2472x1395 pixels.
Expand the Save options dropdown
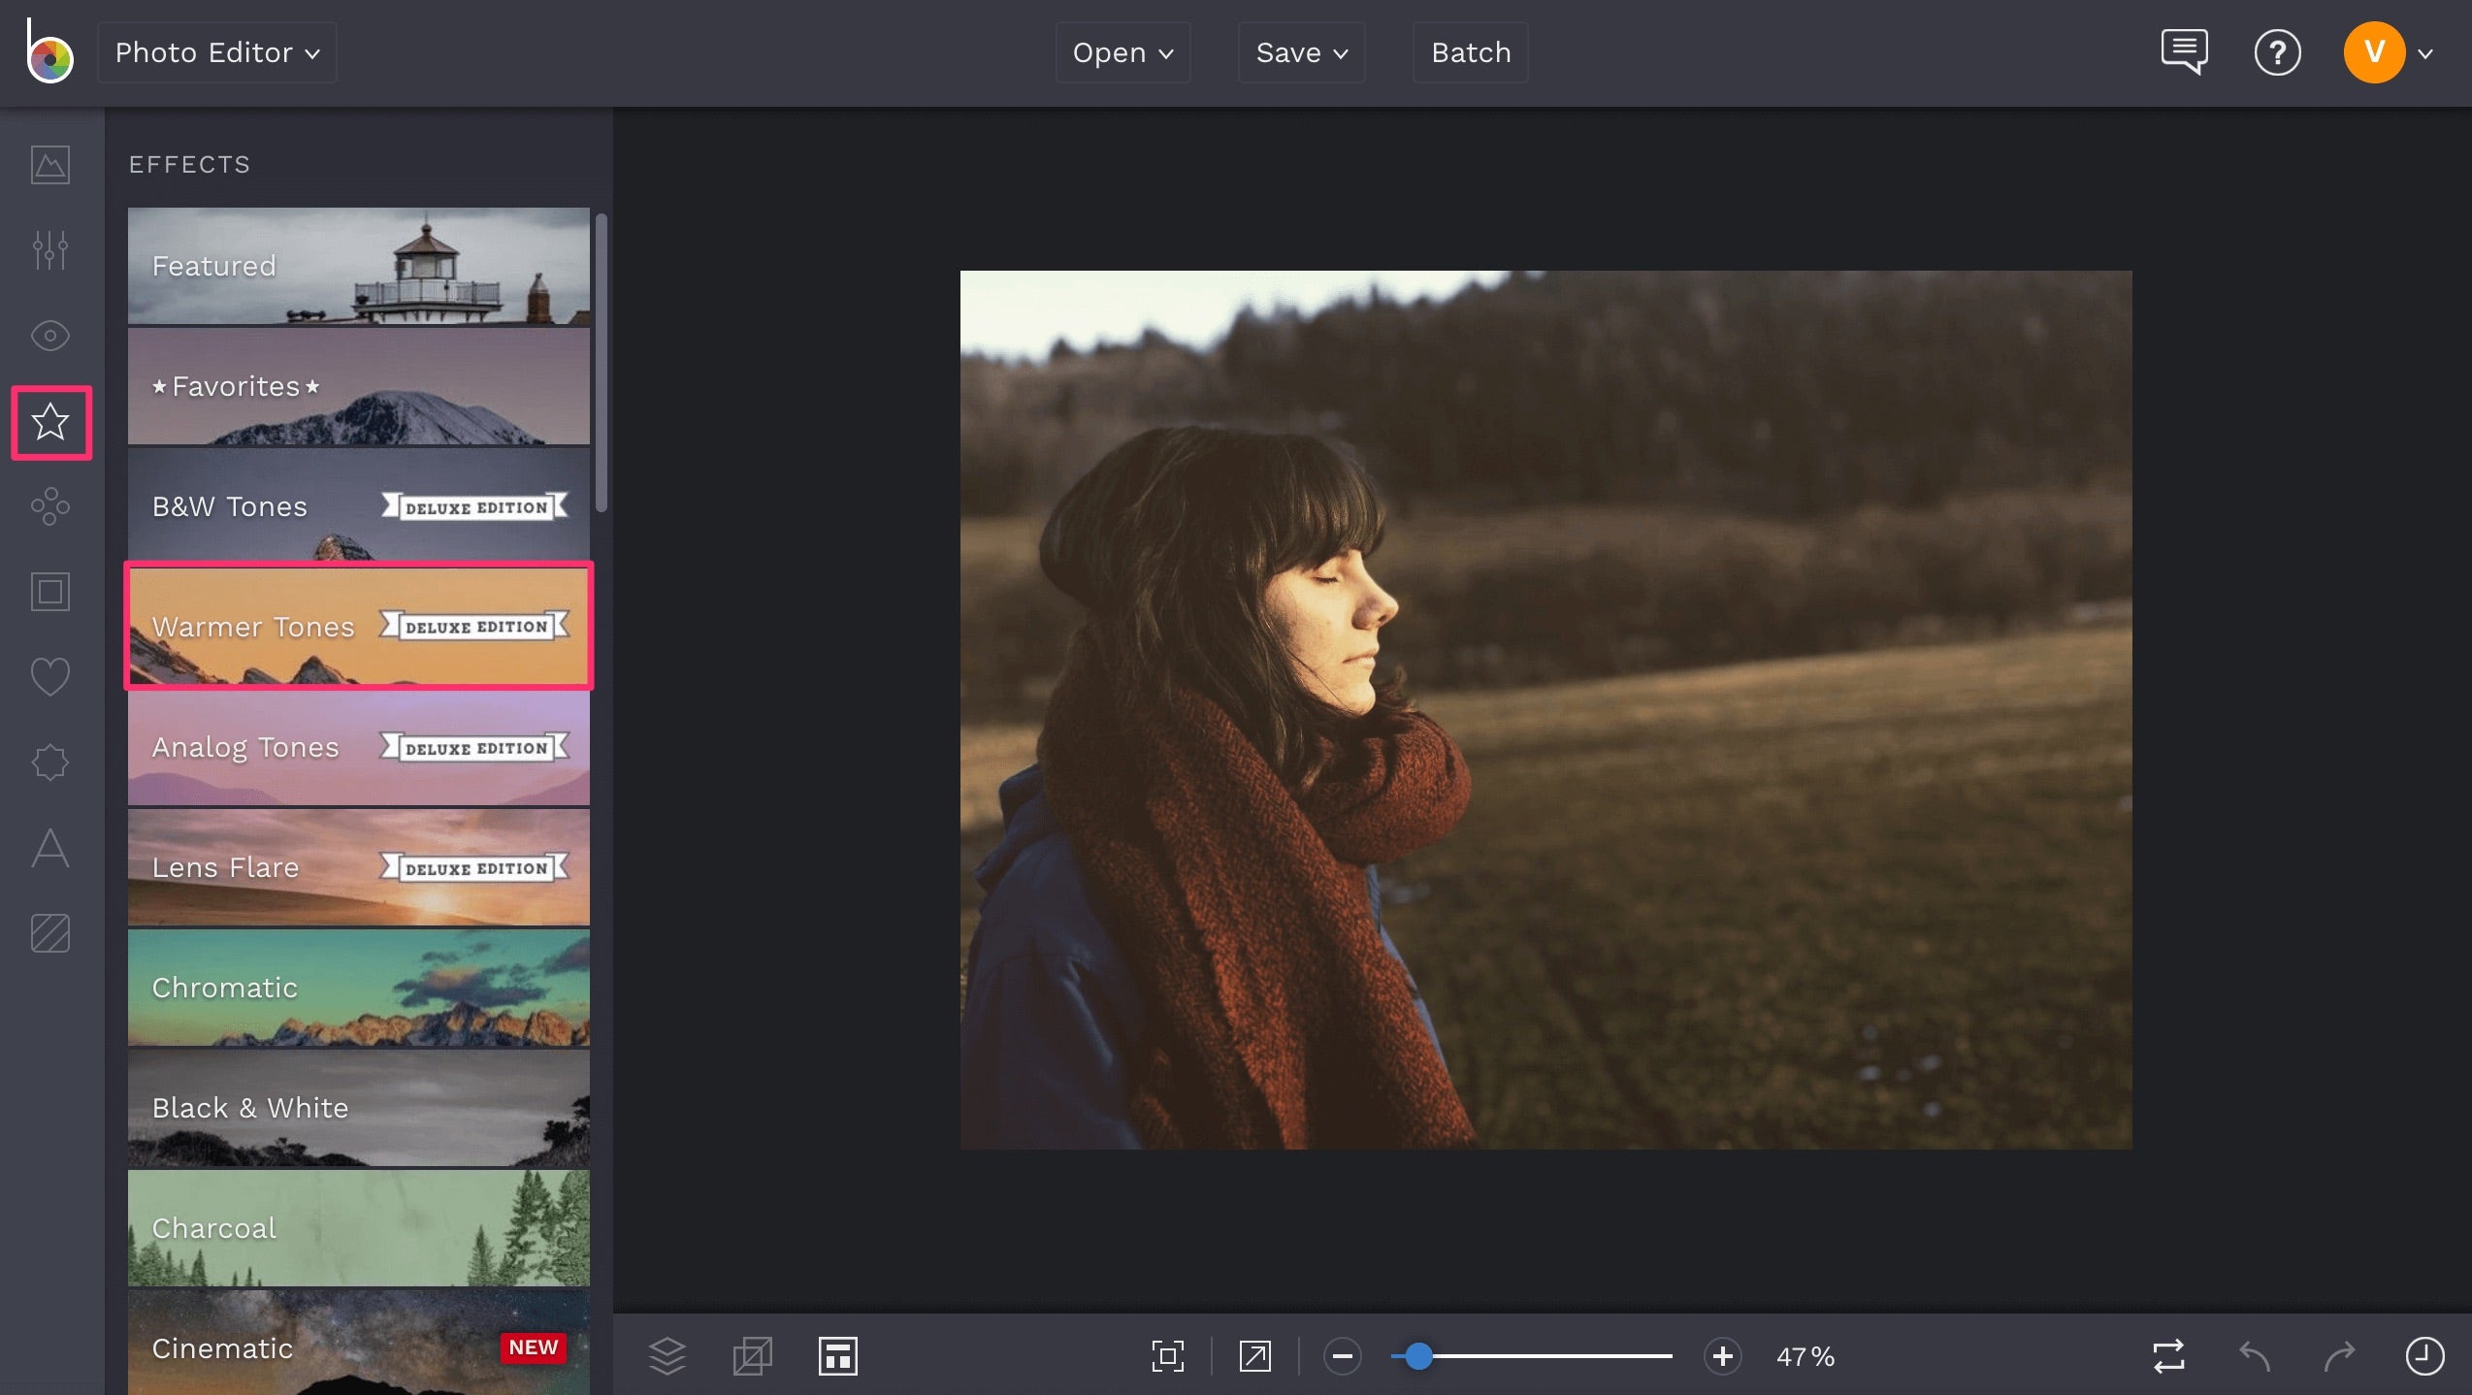tap(1300, 51)
